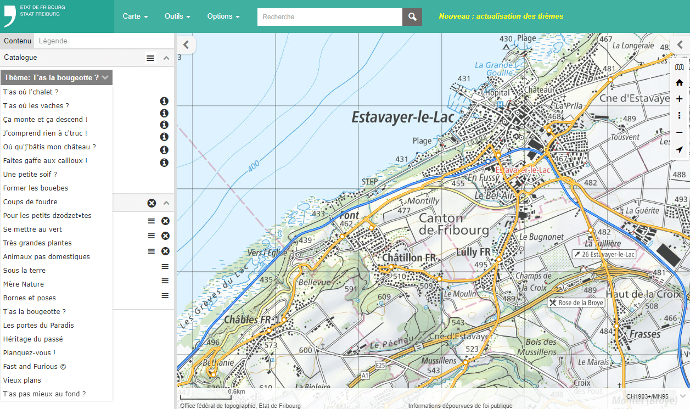Click into the Recherche search field

[329, 17]
